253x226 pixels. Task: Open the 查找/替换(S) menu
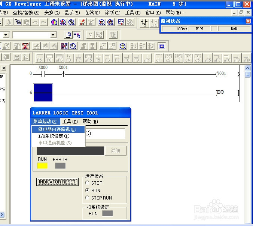tap(26, 13)
